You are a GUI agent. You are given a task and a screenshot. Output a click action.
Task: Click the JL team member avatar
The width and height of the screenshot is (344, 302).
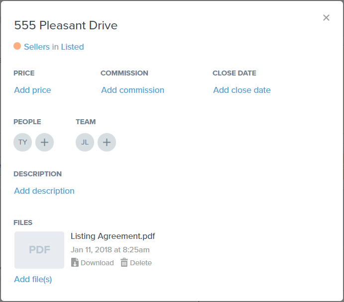(85, 142)
